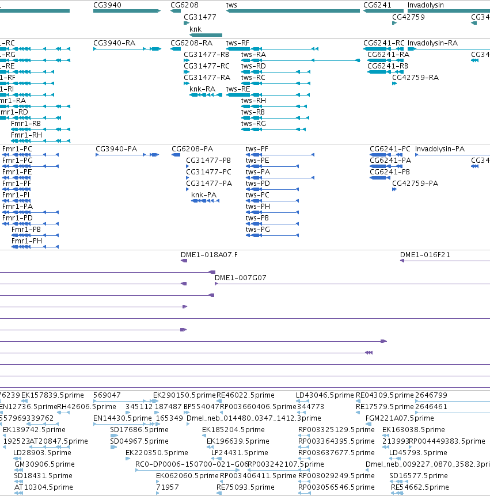490x496 pixels.
Task: Open protein Fmr1-PH label
Action: pyautogui.click(x=27, y=241)
